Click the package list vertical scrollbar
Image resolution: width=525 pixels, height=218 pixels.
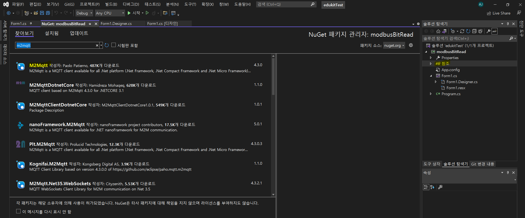(x=273, y=77)
